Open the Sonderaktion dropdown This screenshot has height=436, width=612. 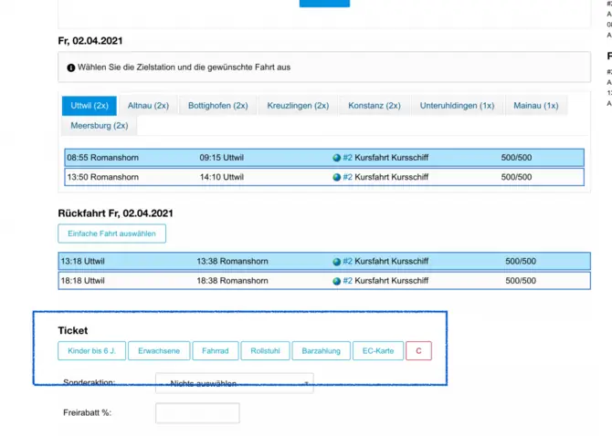point(234,383)
